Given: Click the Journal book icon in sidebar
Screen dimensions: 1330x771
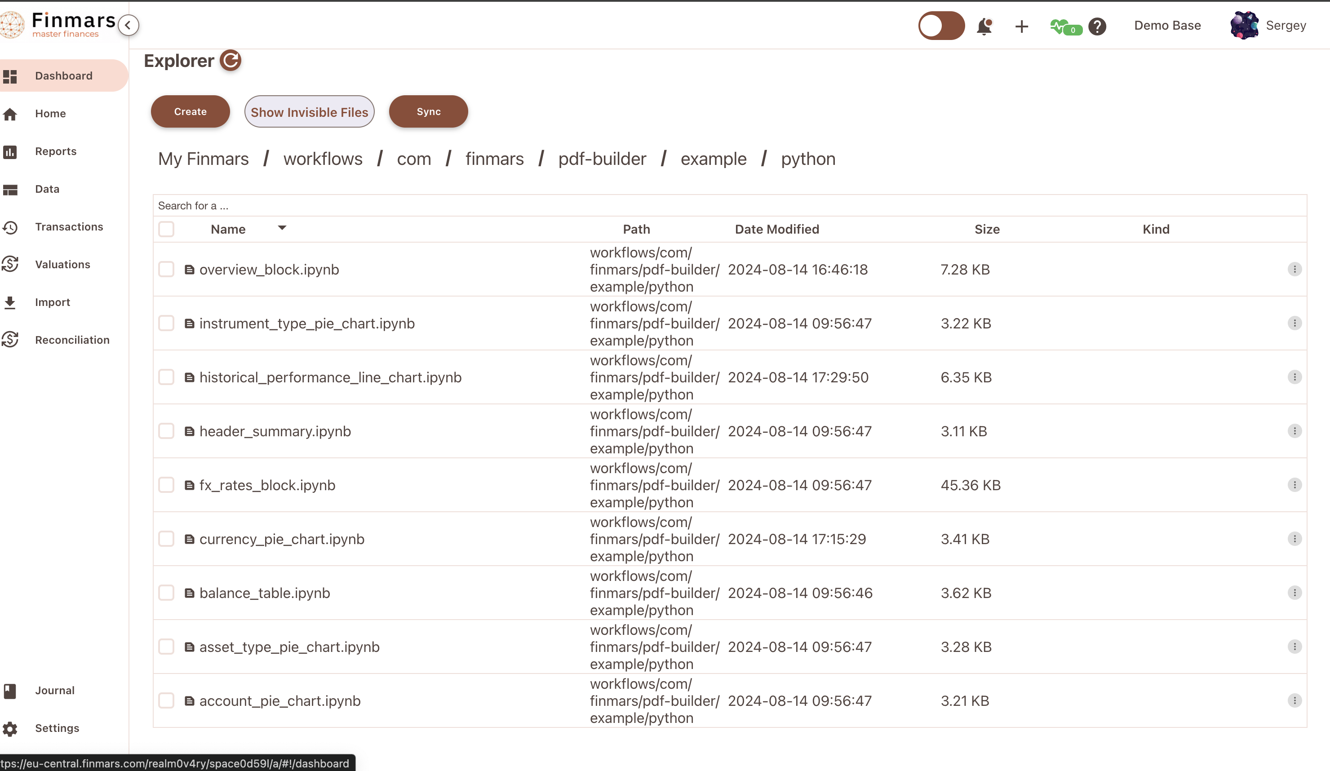Looking at the screenshot, I should [10, 691].
